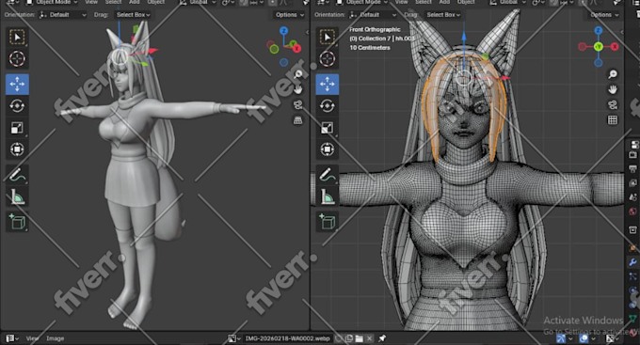Open the red World properties tab
The height and width of the screenshot is (345, 640).
(x=632, y=212)
